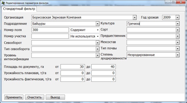Click the Очистить button
This screenshot has width=187, height=103.
click(34, 97)
